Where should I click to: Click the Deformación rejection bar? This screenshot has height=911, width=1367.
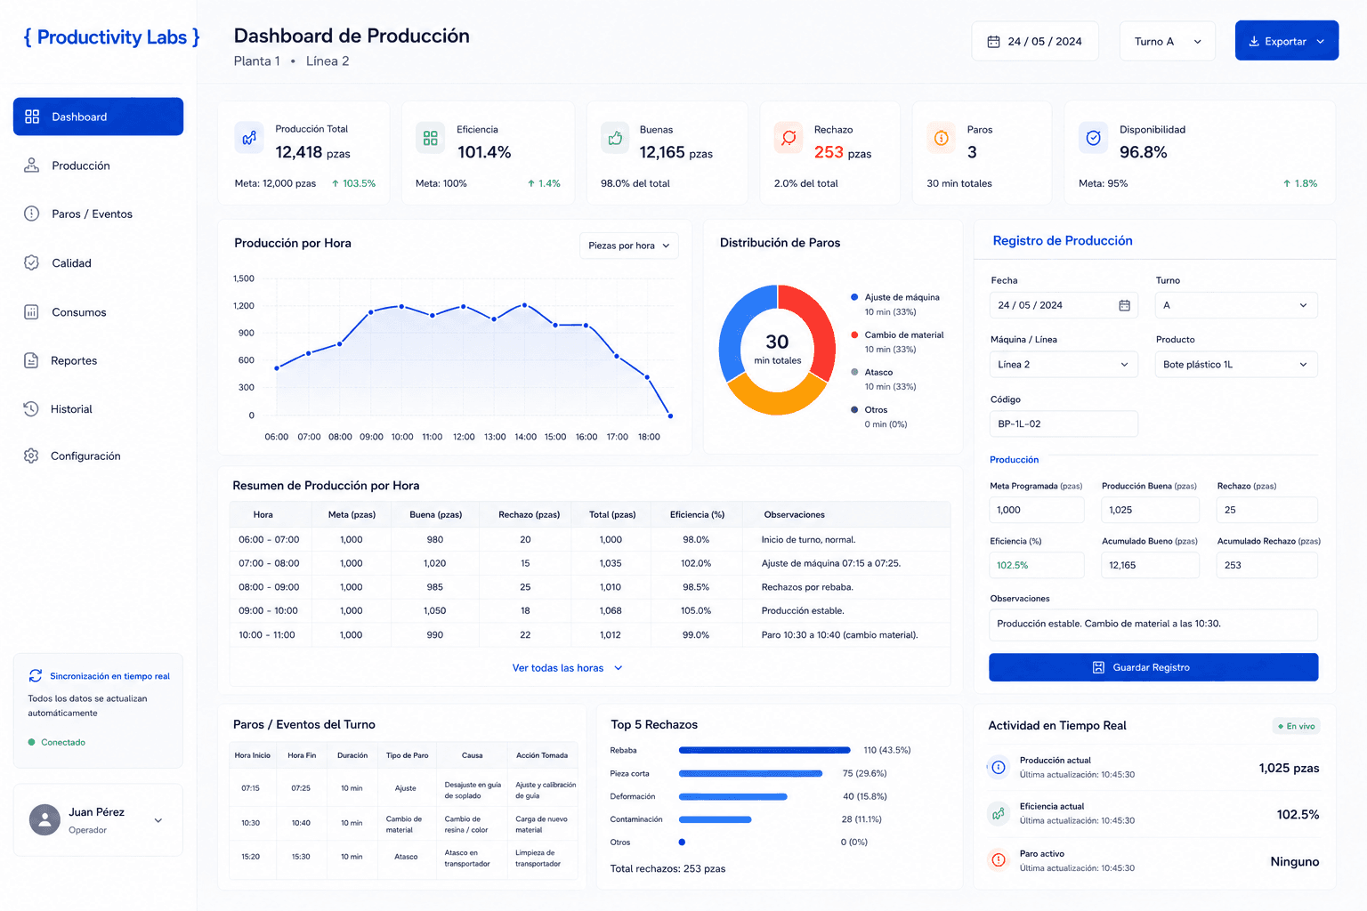(x=733, y=796)
